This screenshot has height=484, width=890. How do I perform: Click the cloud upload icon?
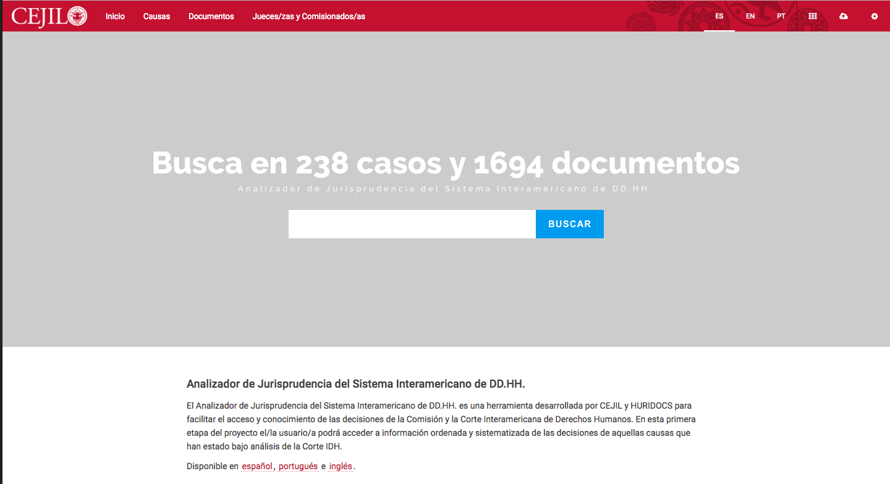pos(844,16)
